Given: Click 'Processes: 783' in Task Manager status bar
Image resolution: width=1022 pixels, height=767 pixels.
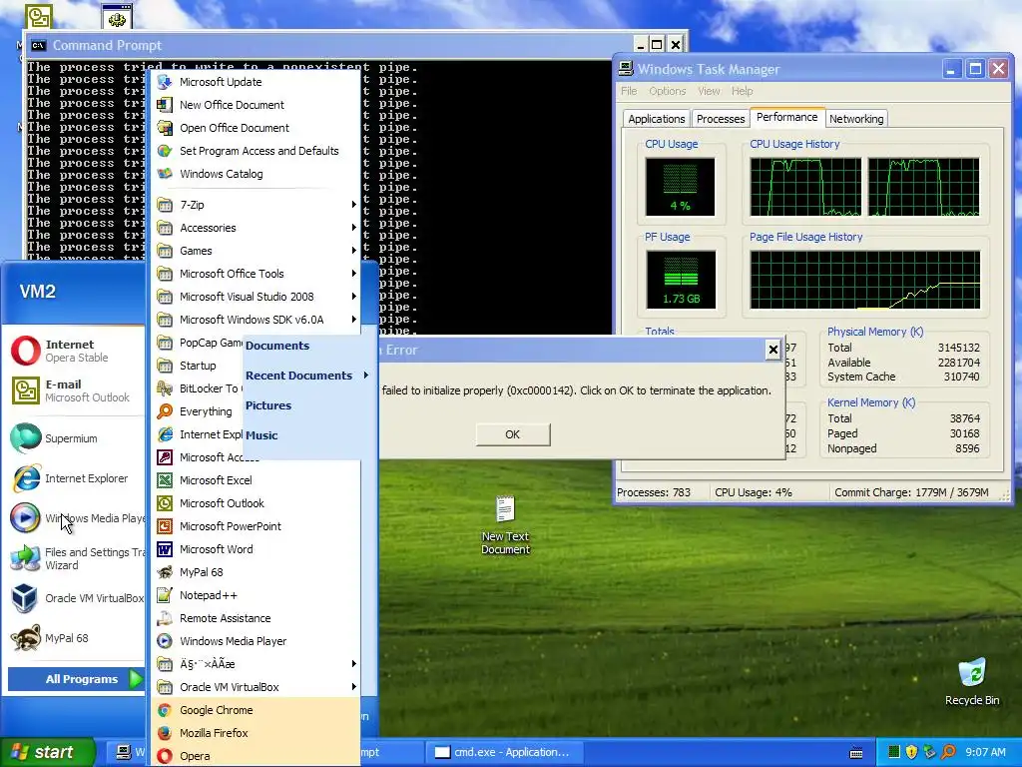Looking at the screenshot, I should [654, 492].
